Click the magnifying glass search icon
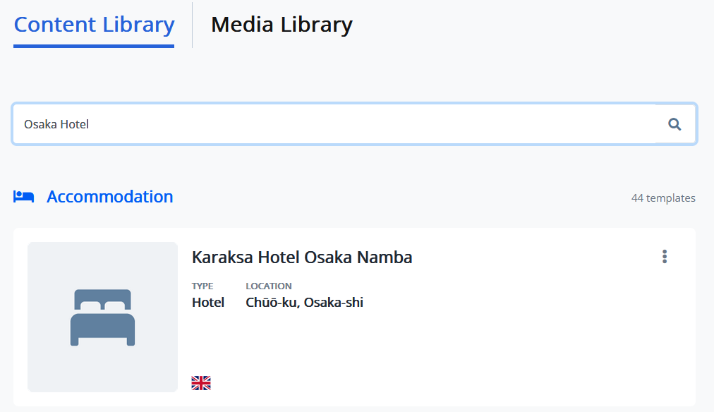The image size is (714, 412). pos(674,124)
